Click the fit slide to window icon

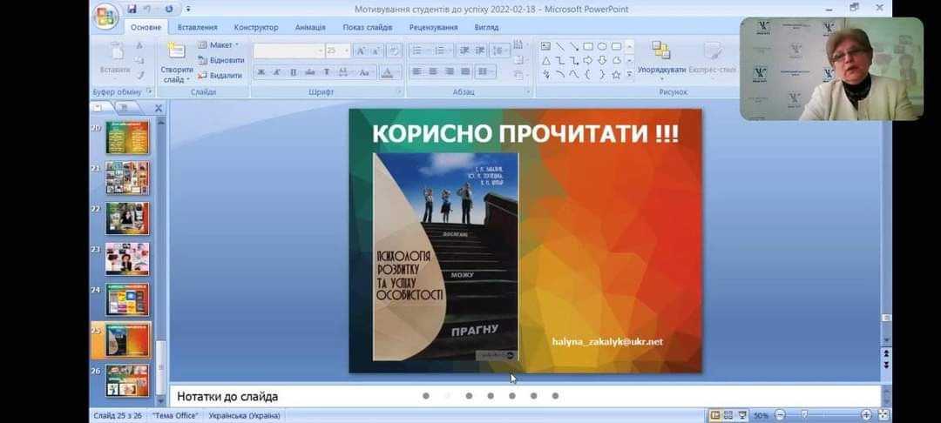pyautogui.click(x=883, y=415)
